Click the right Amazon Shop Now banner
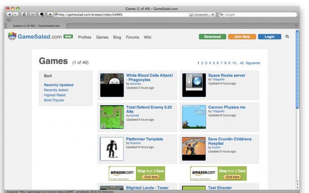The image size is (309, 193). pos(219,173)
